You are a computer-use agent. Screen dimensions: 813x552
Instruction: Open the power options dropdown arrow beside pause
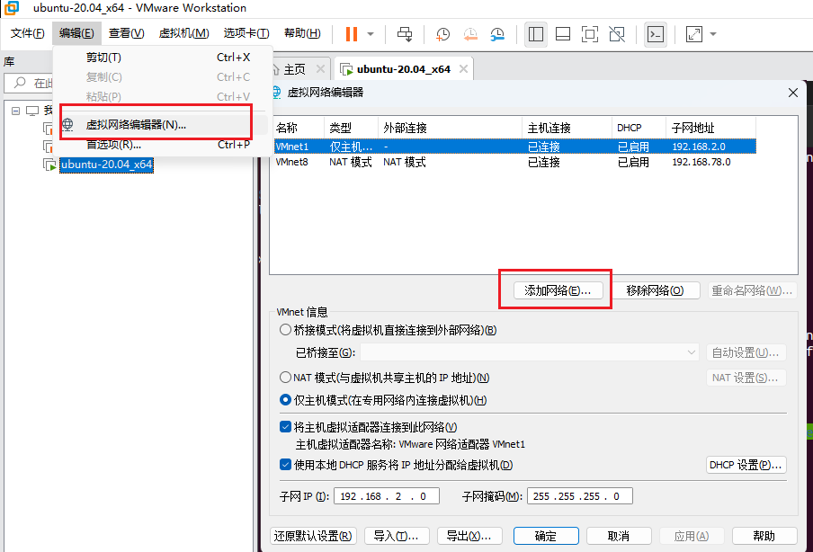click(371, 34)
